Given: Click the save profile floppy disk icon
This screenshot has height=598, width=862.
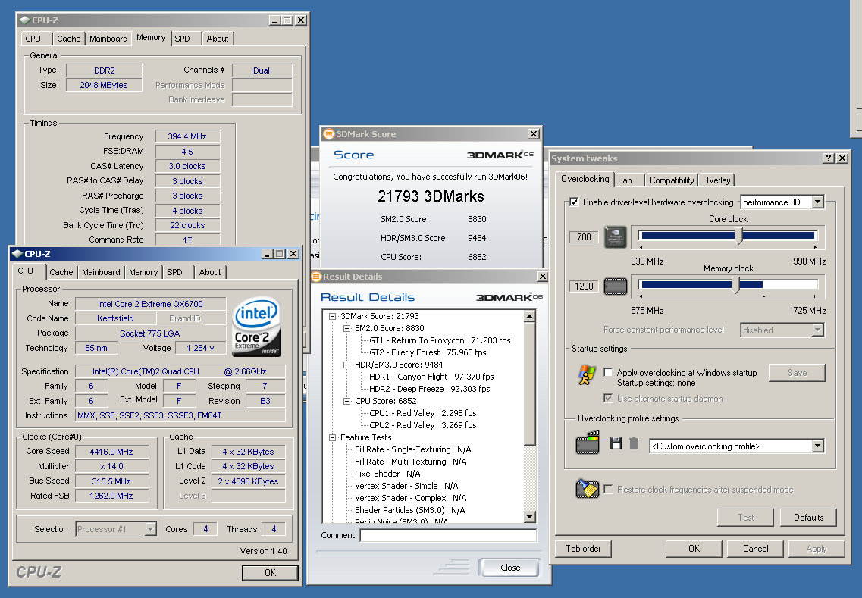Looking at the screenshot, I should (616, 443).
